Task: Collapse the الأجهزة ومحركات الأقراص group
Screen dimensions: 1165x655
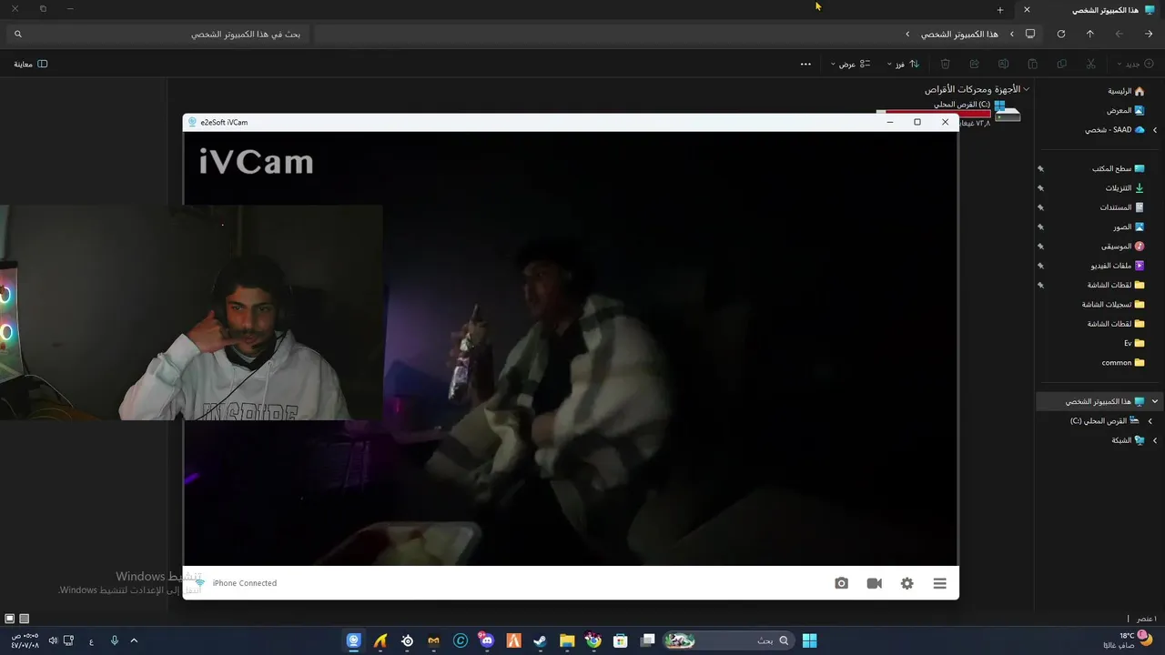Action: 1027,89
